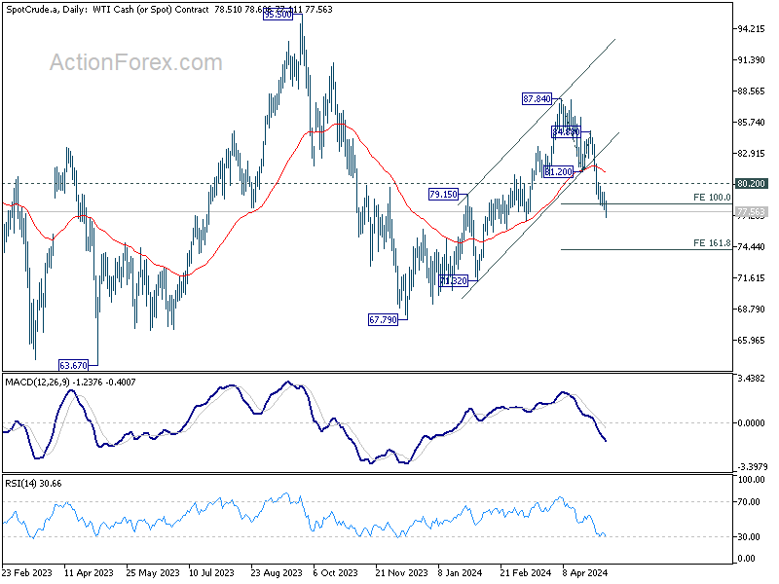Click the 87.840 price label
This screenshot has height=584, width=779.
tap(538, 99)
